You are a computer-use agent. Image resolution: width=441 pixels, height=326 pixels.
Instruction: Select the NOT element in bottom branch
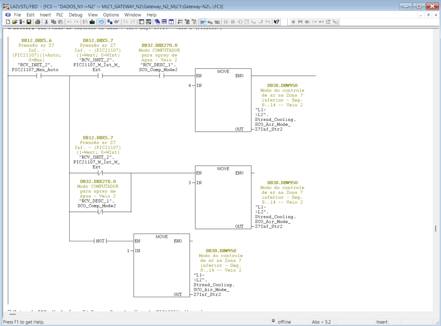point(100,241)
